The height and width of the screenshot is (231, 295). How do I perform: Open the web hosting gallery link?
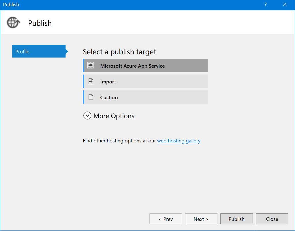pyautogui.click(x=179, y=141)
